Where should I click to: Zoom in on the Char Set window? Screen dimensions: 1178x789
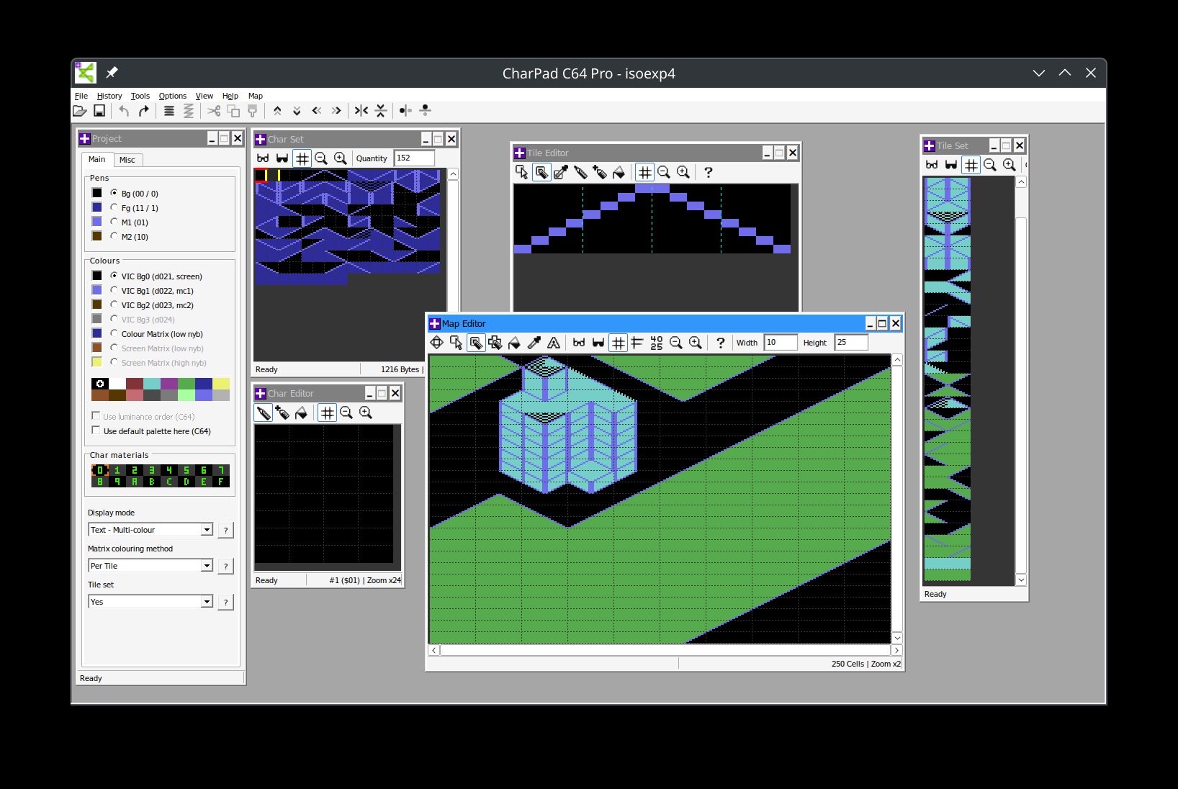pos(341,158)
